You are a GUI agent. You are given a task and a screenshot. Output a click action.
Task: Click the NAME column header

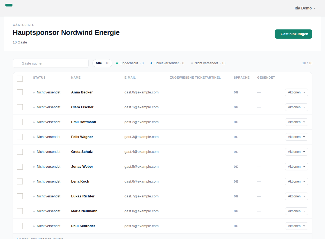pos(76,78)
